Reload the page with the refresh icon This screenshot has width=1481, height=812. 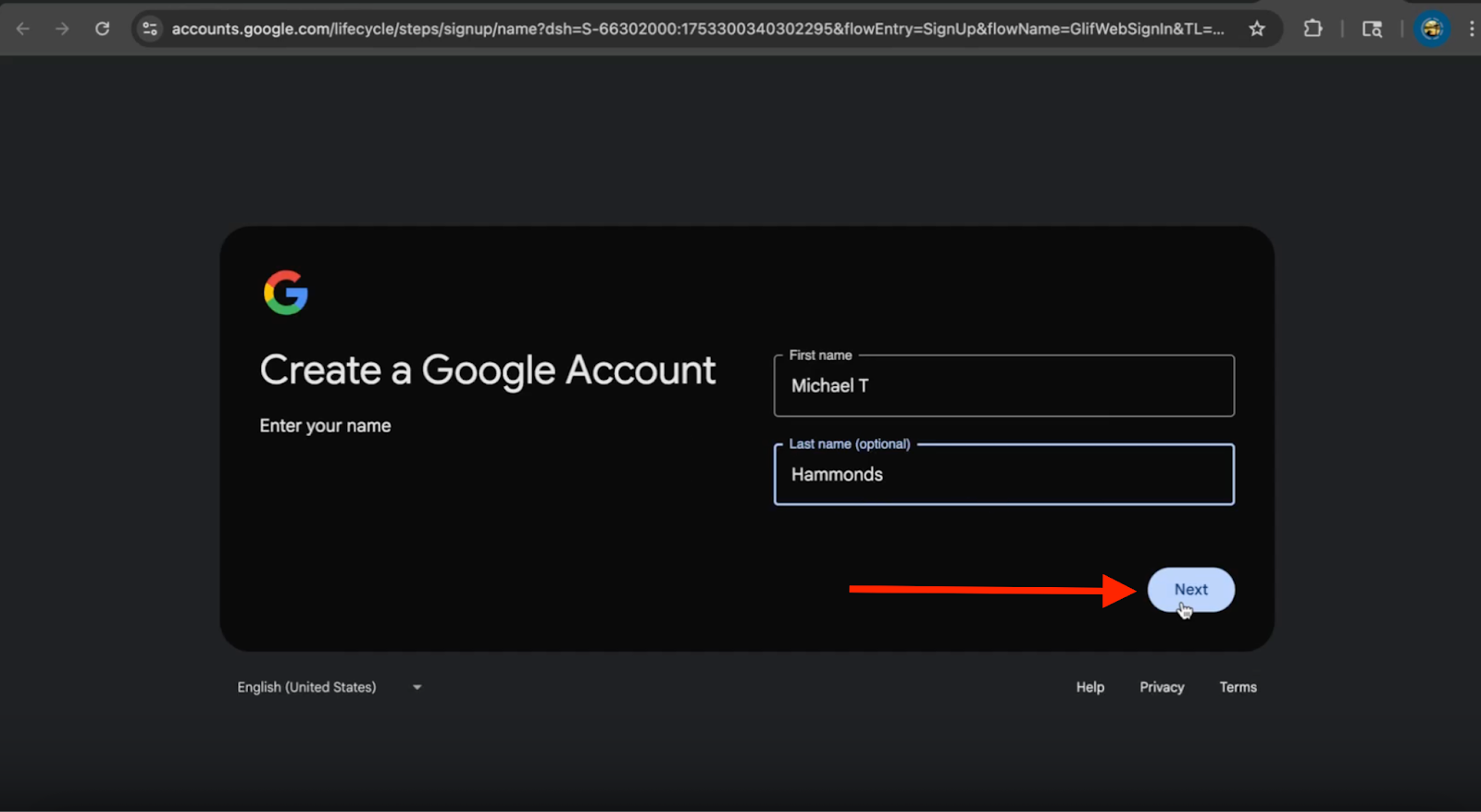pyautogui.click(x=102, y=29)
